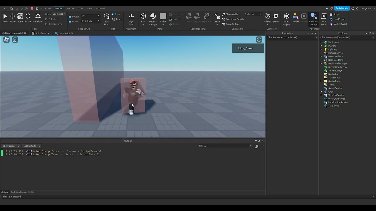Viewport: 376px width, 211px height.
Task: Select the Align Tool
Action: point(131,18)
